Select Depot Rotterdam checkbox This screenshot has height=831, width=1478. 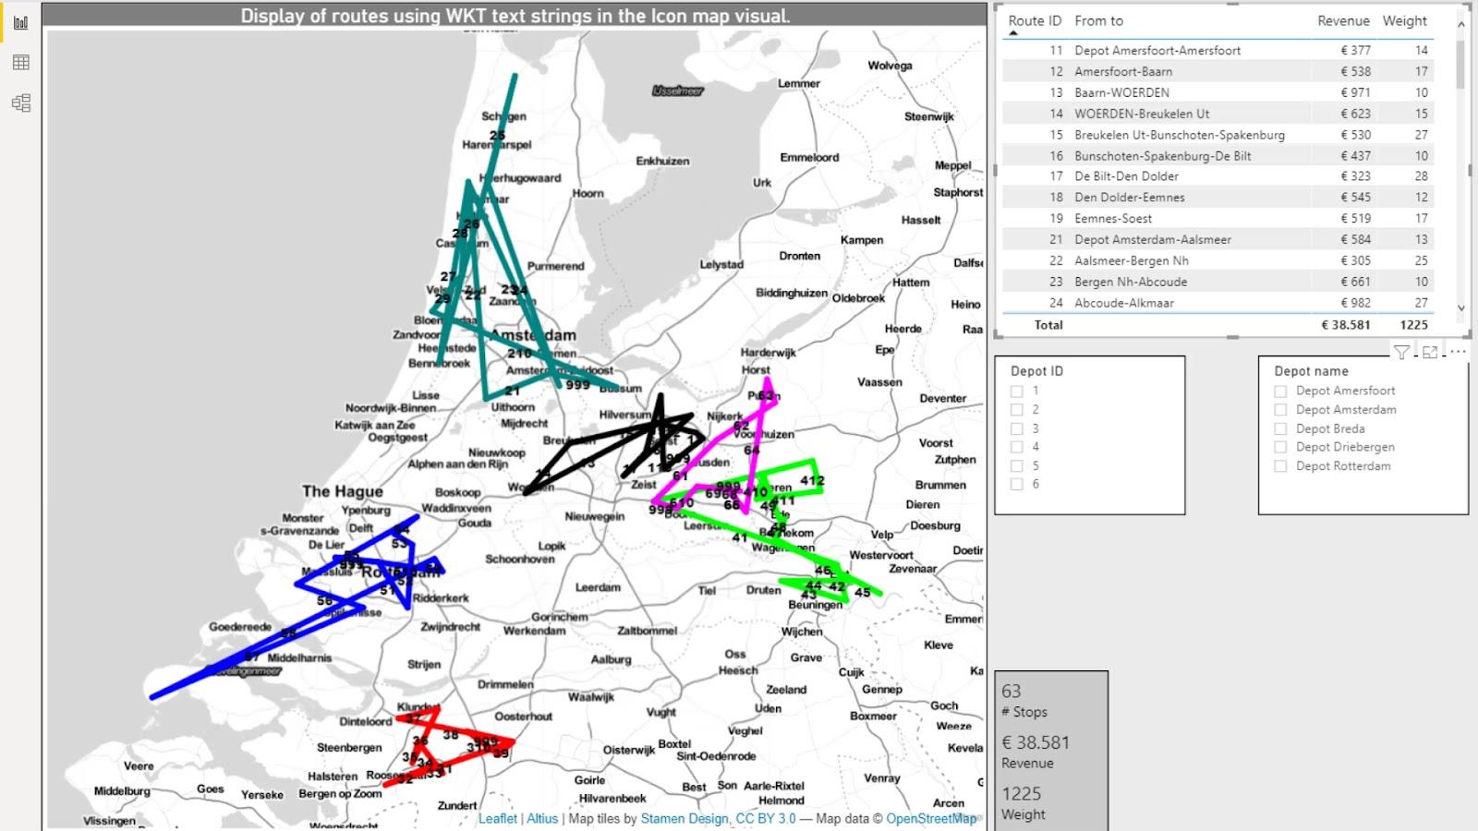[x=1280, y=466]
